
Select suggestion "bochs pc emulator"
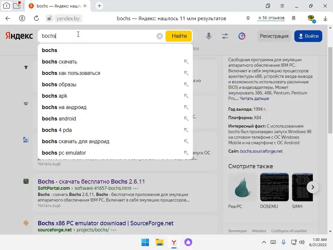pos(115,153)
